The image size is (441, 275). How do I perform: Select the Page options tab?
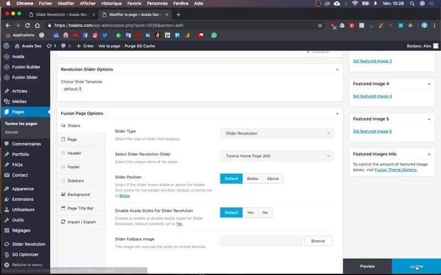pos(81,139)
